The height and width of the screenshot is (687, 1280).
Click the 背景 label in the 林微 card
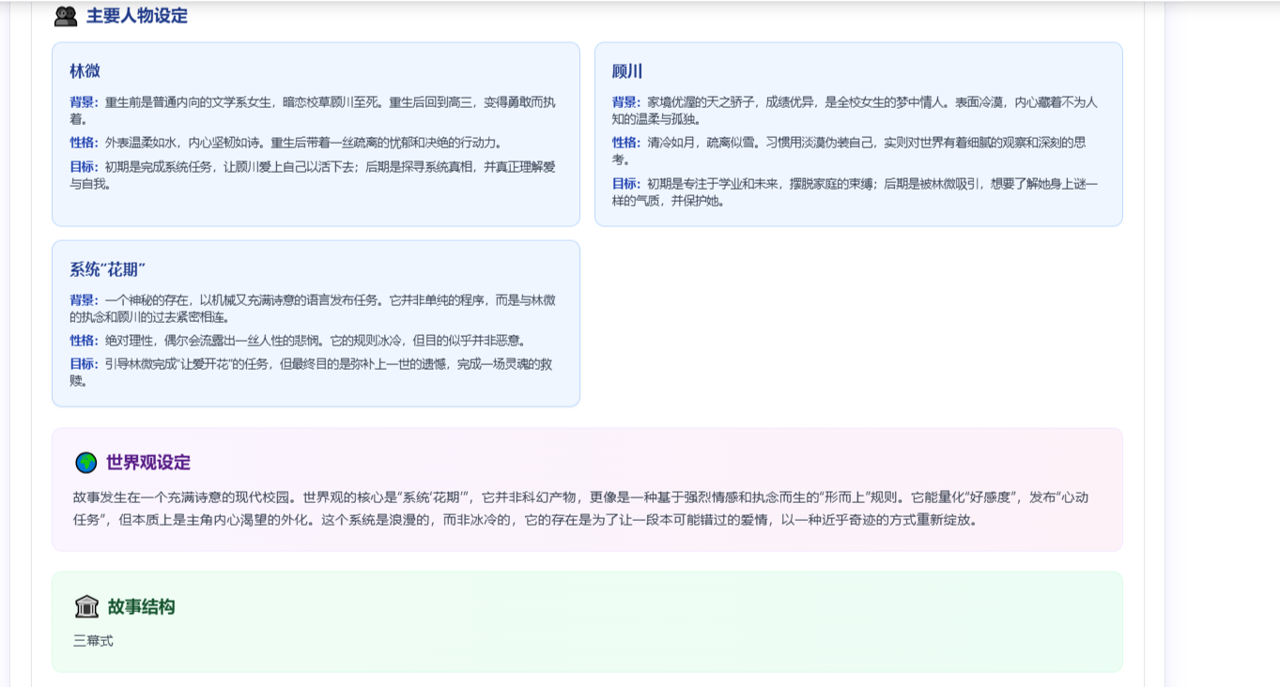point(81,102)
